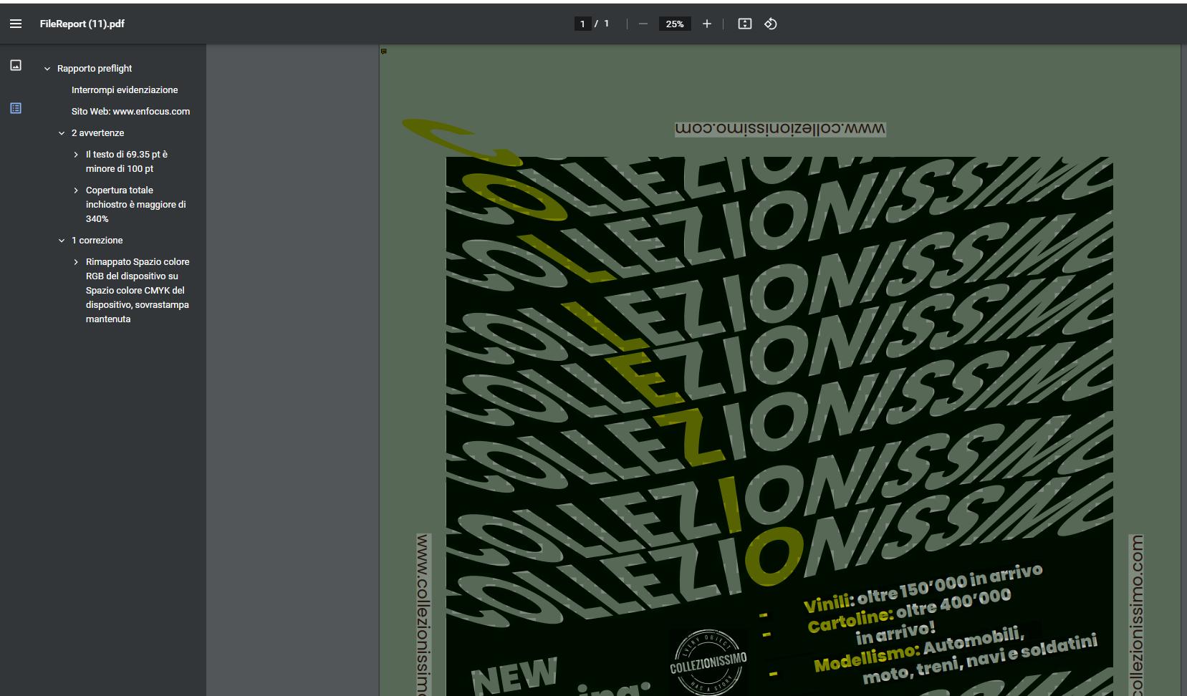Show the document outline view
Viewport: 1187px width, 696px height.
(x=16, y=108)
